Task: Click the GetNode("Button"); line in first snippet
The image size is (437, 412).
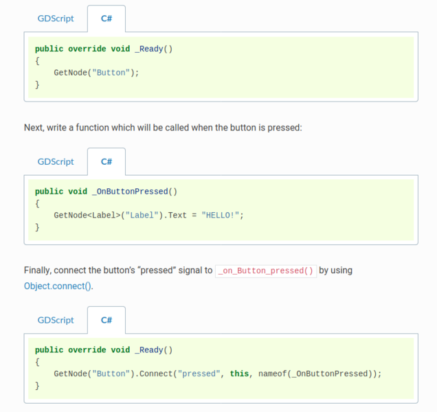Action: pos(96,73)
